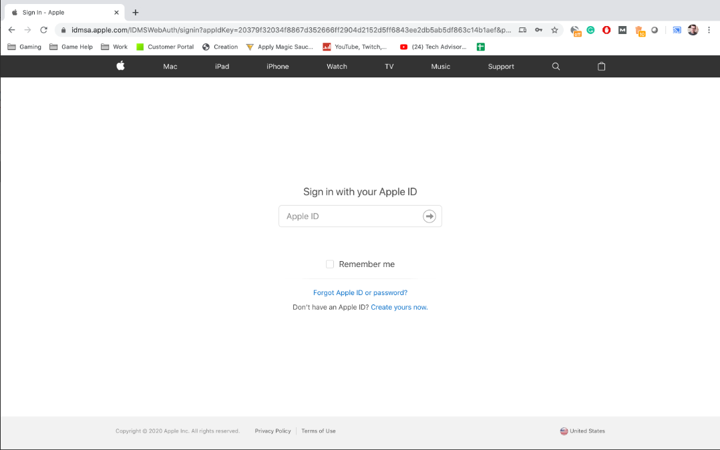Click the browser forward arrow

tap(27, 30)
